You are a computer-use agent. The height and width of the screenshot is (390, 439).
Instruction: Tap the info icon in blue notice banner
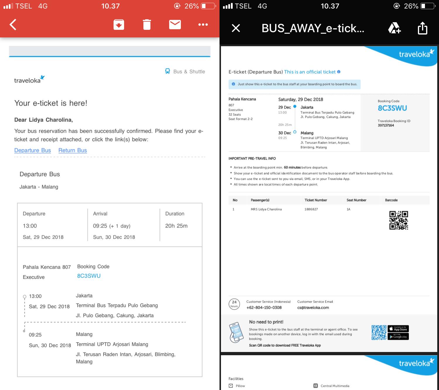(233, 84)
